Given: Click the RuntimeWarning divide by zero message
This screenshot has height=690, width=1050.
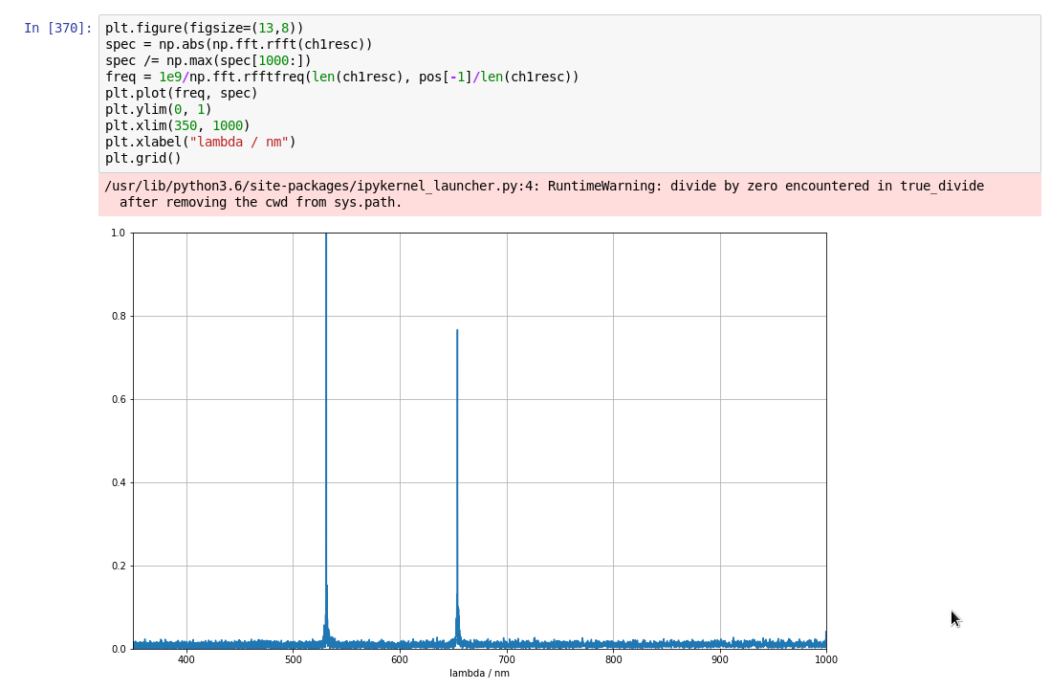Looking at the screenshot, I should point(544,187).
